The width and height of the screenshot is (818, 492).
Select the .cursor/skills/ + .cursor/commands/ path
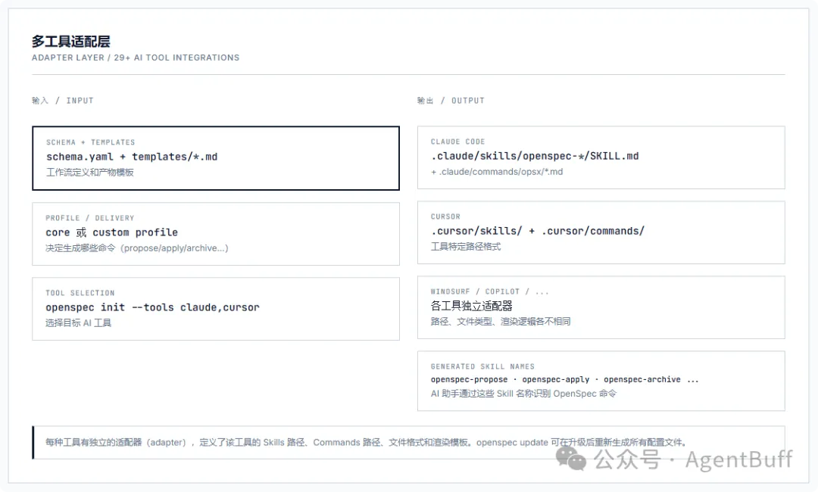coord(537,231)
